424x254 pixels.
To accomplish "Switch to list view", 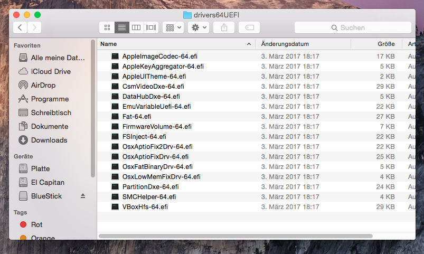I will pyautogui.click(x=121, y=27).
